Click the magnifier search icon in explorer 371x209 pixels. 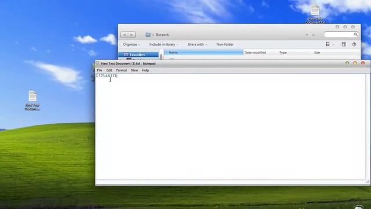355,35
